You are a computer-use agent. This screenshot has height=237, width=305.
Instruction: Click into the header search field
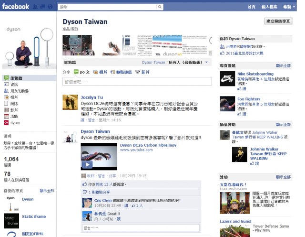pos(107,7)
